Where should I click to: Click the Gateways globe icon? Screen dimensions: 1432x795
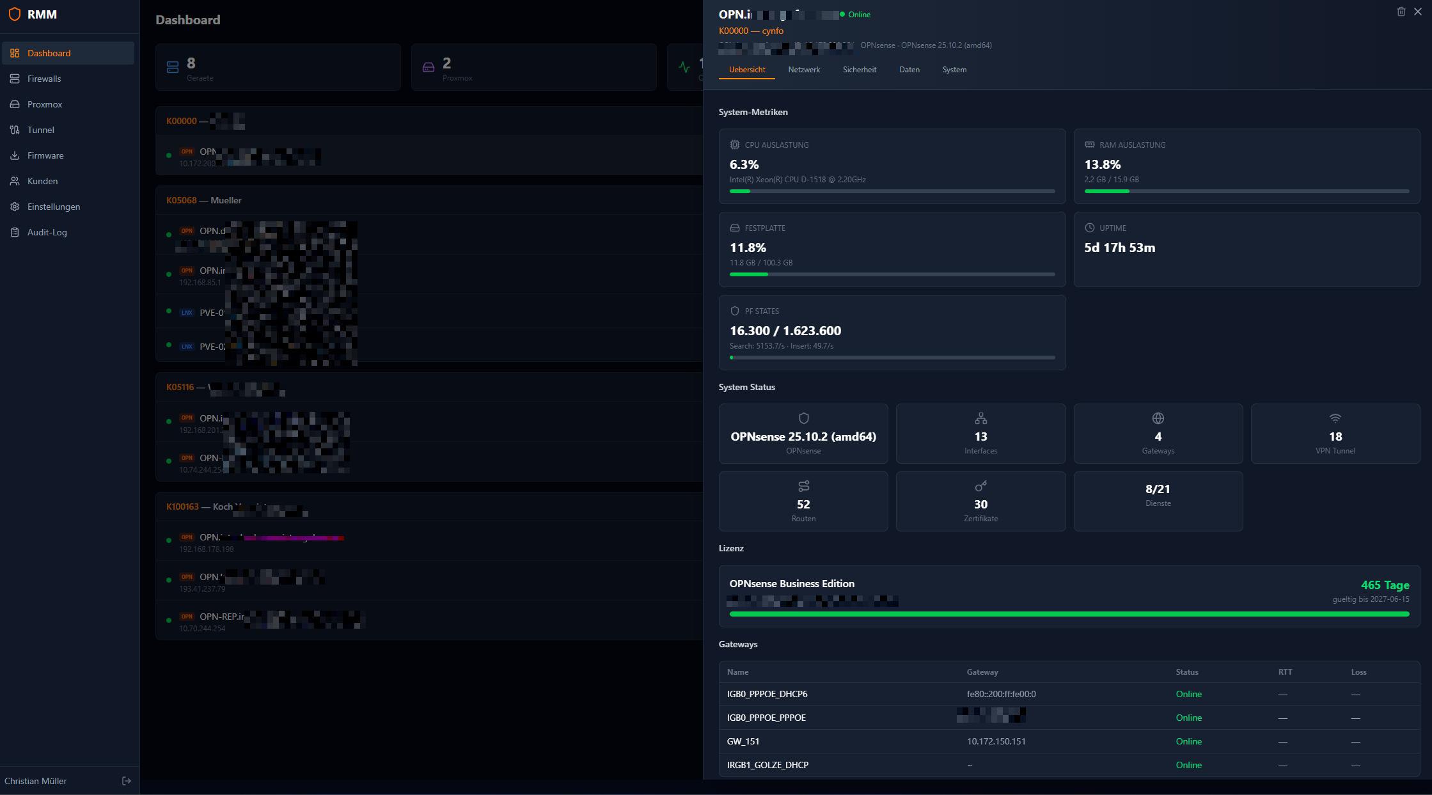point(1158,418)
